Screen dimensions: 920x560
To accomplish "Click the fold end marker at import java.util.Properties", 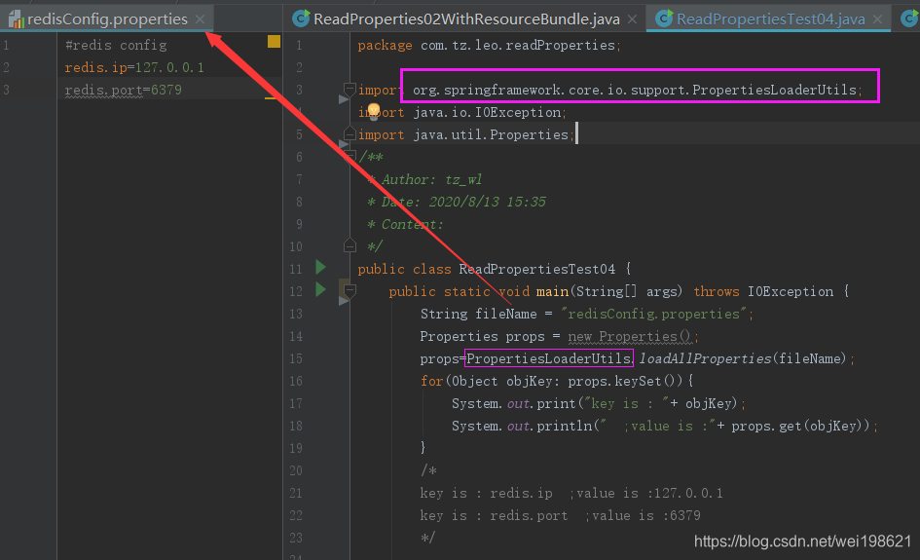I will 350,132.
